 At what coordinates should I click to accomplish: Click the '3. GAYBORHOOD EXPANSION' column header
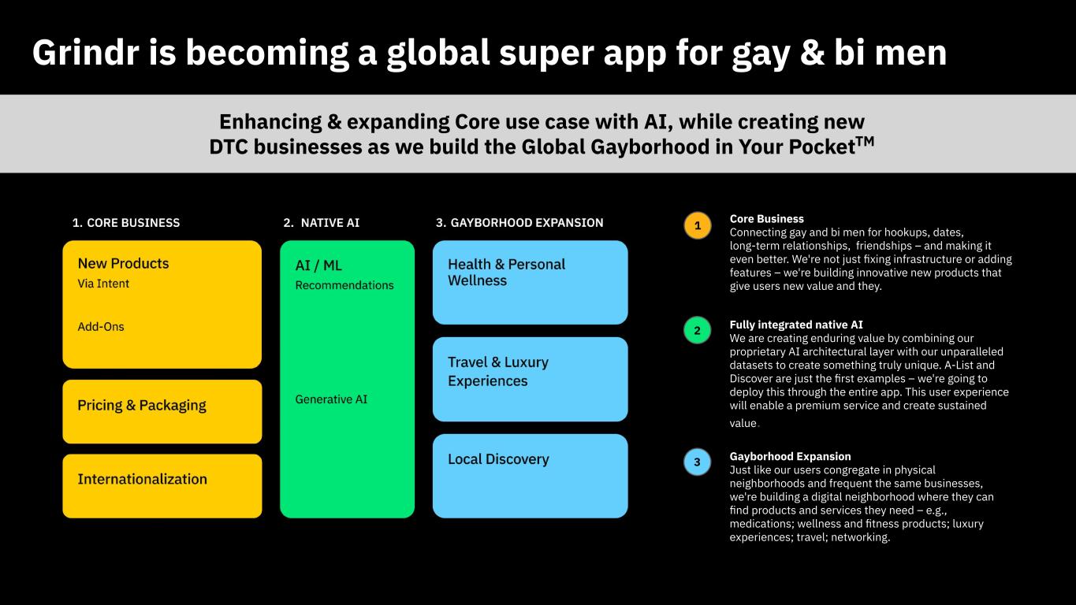pyautogui.click(x=519, y=223)
